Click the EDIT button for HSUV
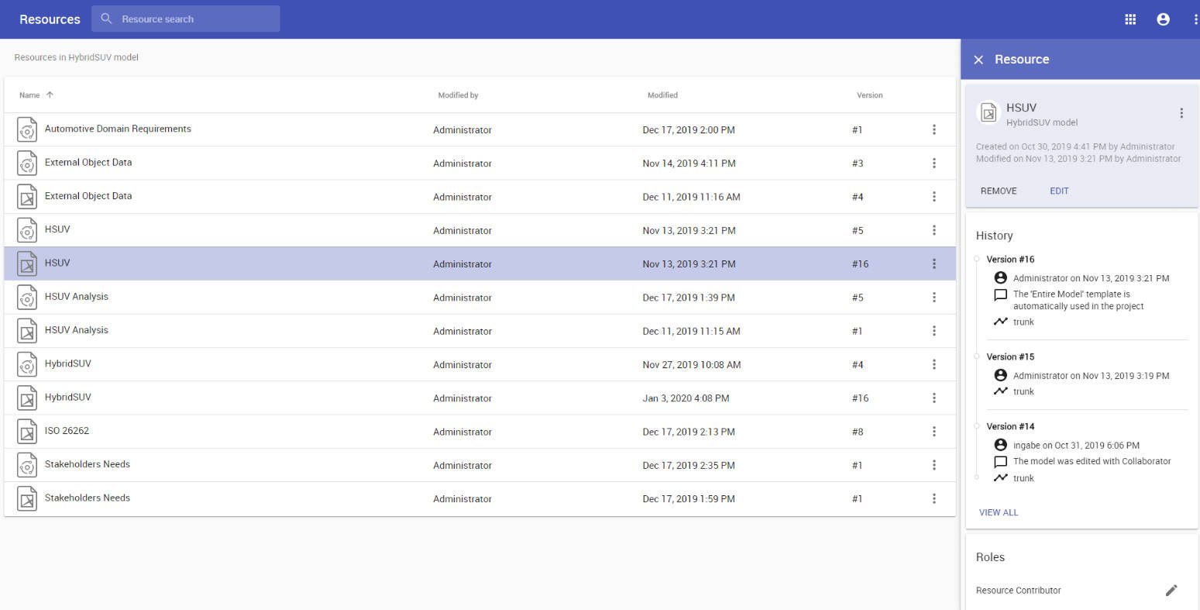1200x610 pixels. pos(1059,191)
